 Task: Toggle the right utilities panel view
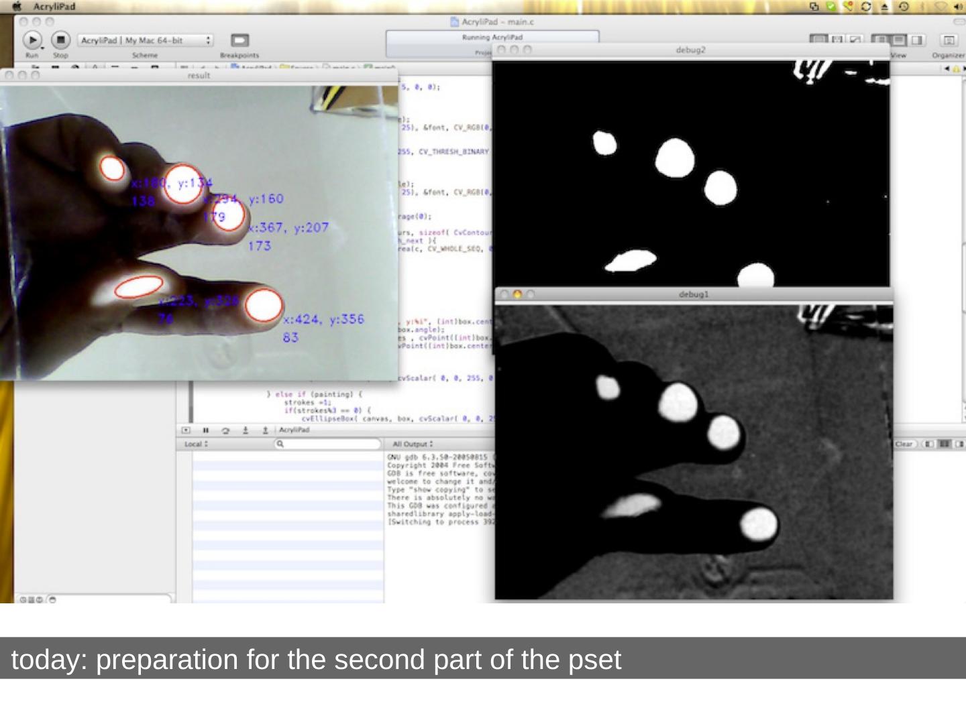tap(917, 40)
